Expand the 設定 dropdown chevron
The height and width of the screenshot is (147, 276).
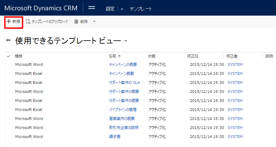(x=122, y=9)
